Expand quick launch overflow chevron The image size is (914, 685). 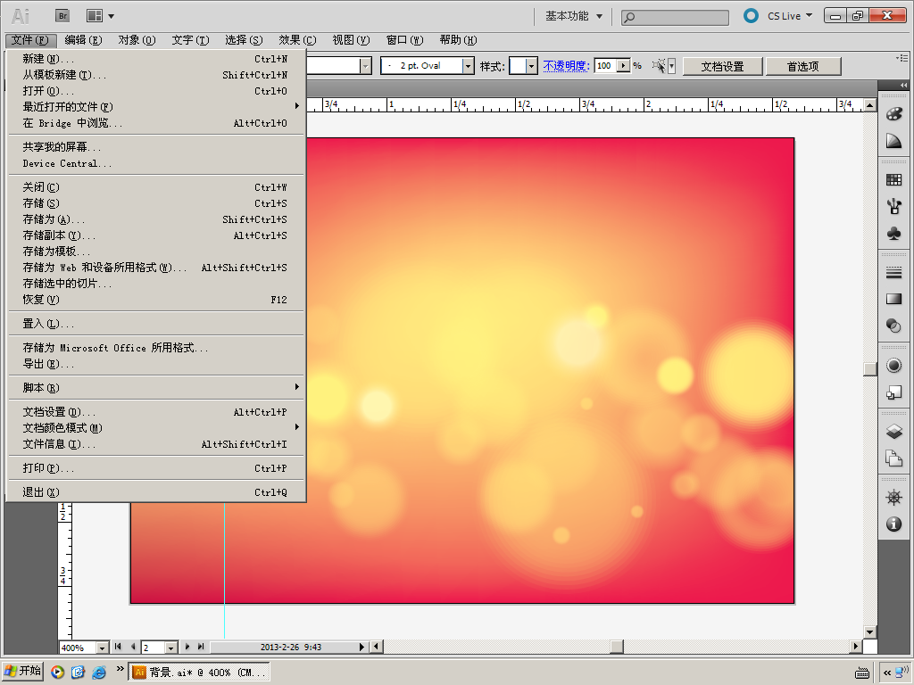(x=120, y=669)
